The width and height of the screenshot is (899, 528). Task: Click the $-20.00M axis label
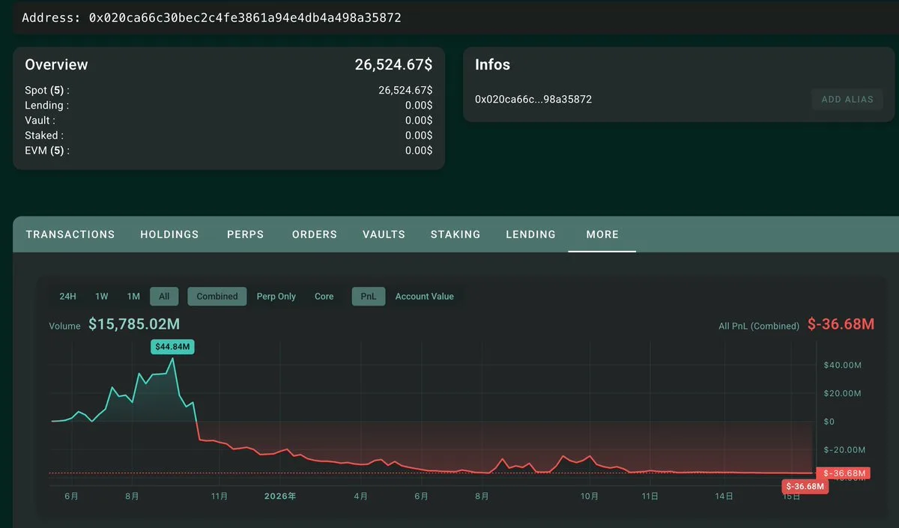(x=844, y=450)
